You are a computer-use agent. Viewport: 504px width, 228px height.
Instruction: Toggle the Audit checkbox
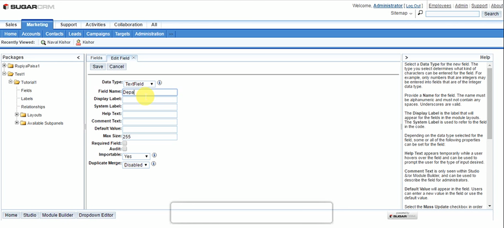[x=125, y=149]
